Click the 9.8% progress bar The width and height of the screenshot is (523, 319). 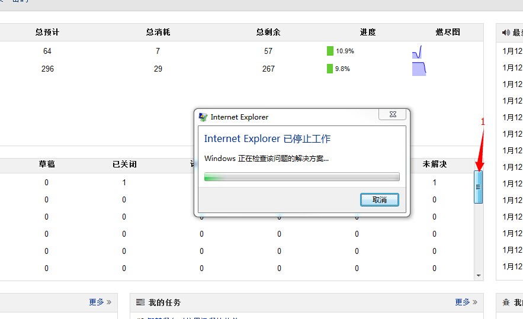click(x=329, y=69)
